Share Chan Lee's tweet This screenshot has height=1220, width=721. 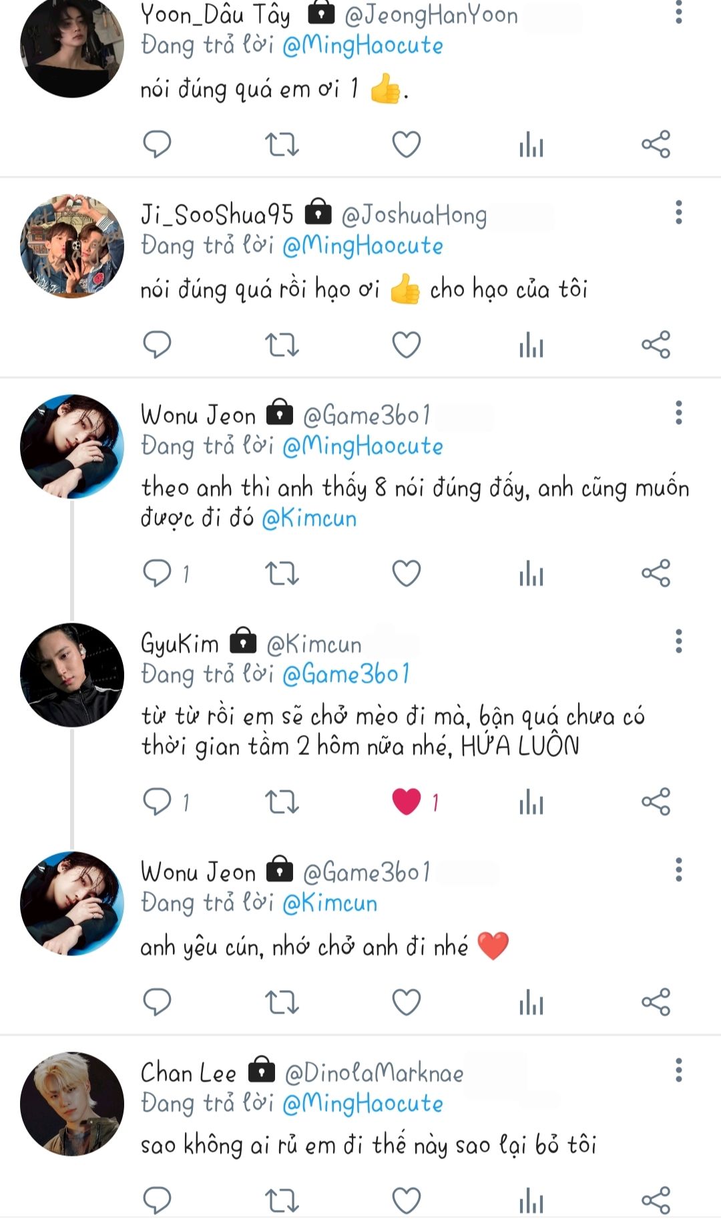click(x=656, y=1200)
